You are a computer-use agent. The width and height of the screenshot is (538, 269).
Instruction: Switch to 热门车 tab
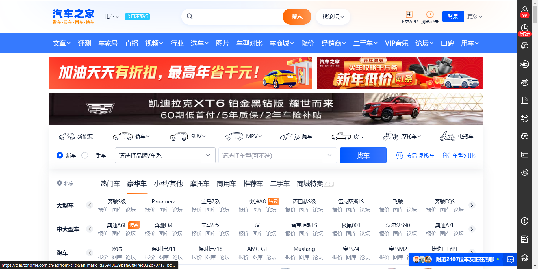point(110,184)
